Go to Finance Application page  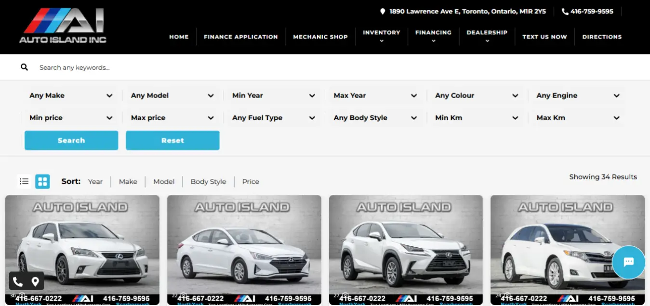[240, 37]
